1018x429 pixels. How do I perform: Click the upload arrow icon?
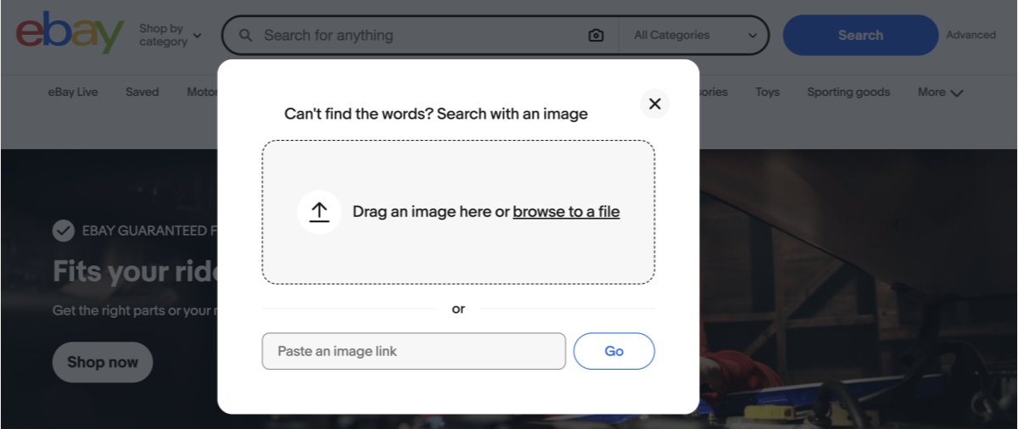pyautogui.click(x=319, y=212)
